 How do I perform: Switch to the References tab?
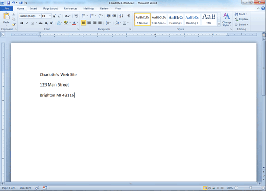click(71, 8)
